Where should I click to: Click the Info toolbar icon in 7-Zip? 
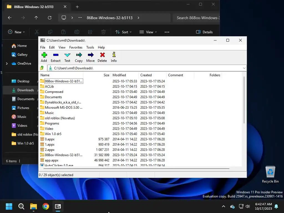click(114, 57)
